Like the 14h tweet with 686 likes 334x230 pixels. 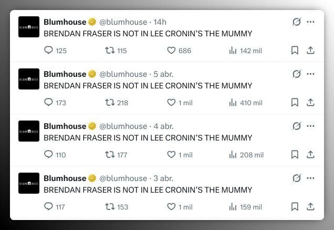point(171,51)
